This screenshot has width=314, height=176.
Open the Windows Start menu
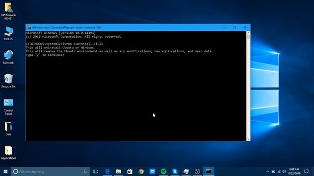point(5,172)
